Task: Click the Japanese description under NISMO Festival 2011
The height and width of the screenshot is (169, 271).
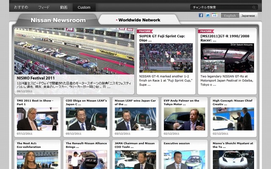Action: [74, 85]
